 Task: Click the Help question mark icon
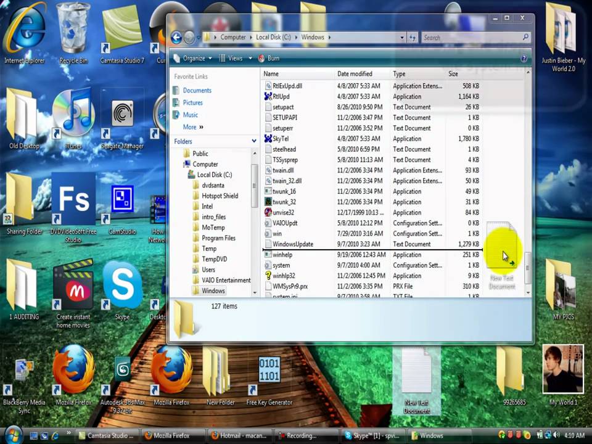click(x=524, y=59)
